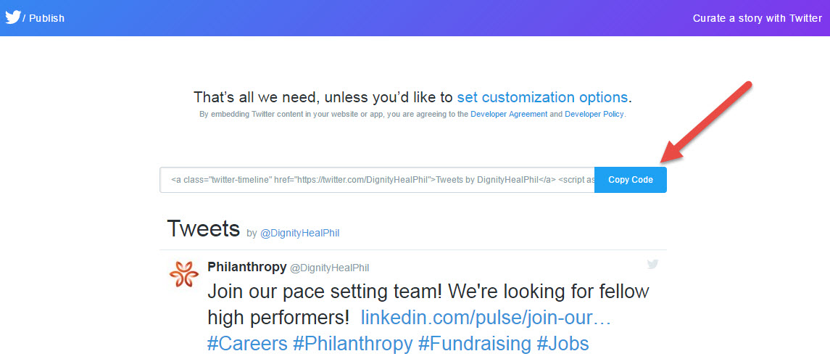Click the tweet text about pace setting team
Image resolution: width=830 pixels, height=359 pixels.
[428, 292]
